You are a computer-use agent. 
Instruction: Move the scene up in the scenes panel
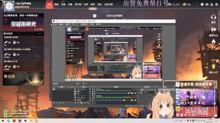[60, 103]
